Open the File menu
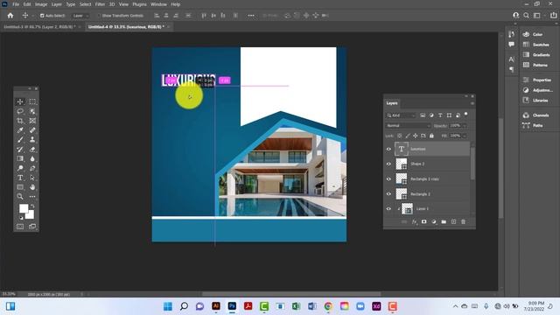The width and height of the screenshot is (560, 315). click(16, 4)
